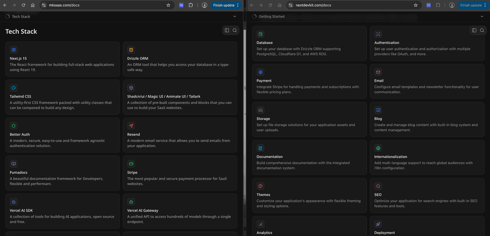Click the Next.js 15 card icon

13,50
